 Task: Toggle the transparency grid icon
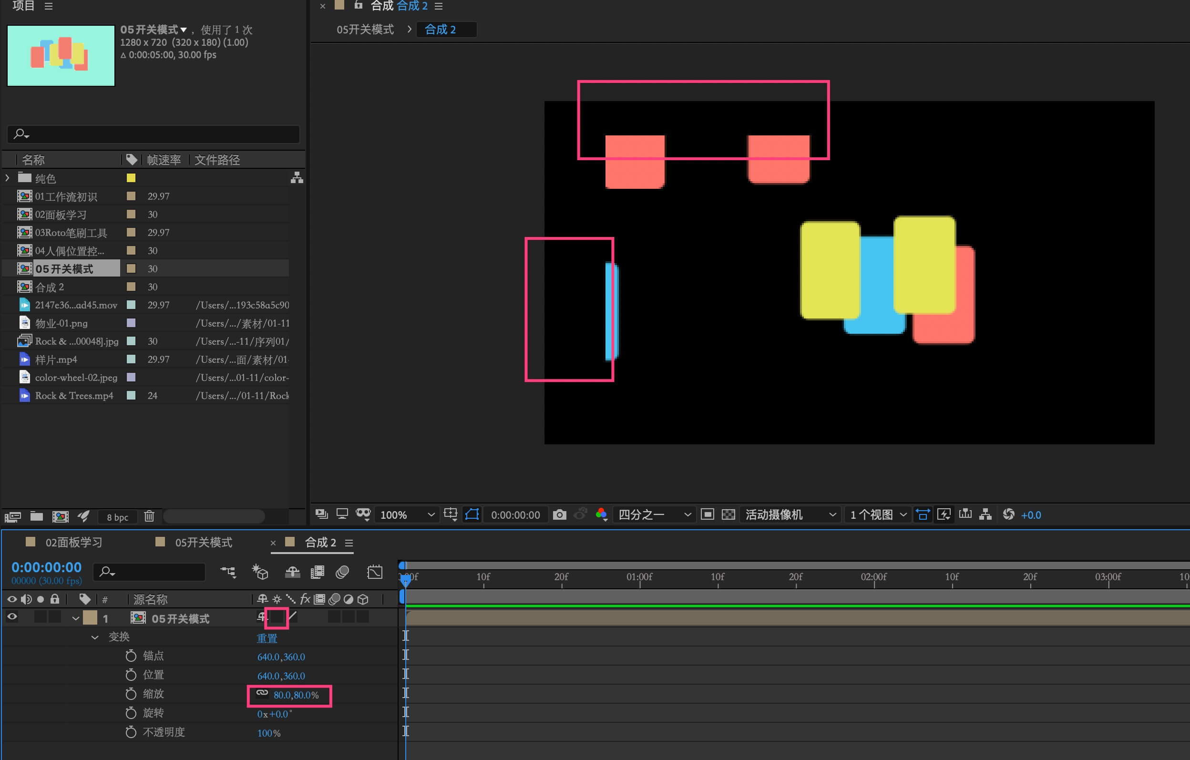pos(728,514)
